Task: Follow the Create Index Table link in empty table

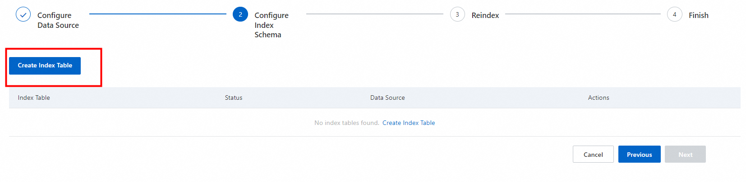Action: pyautogui.click(x=409, y=123)
